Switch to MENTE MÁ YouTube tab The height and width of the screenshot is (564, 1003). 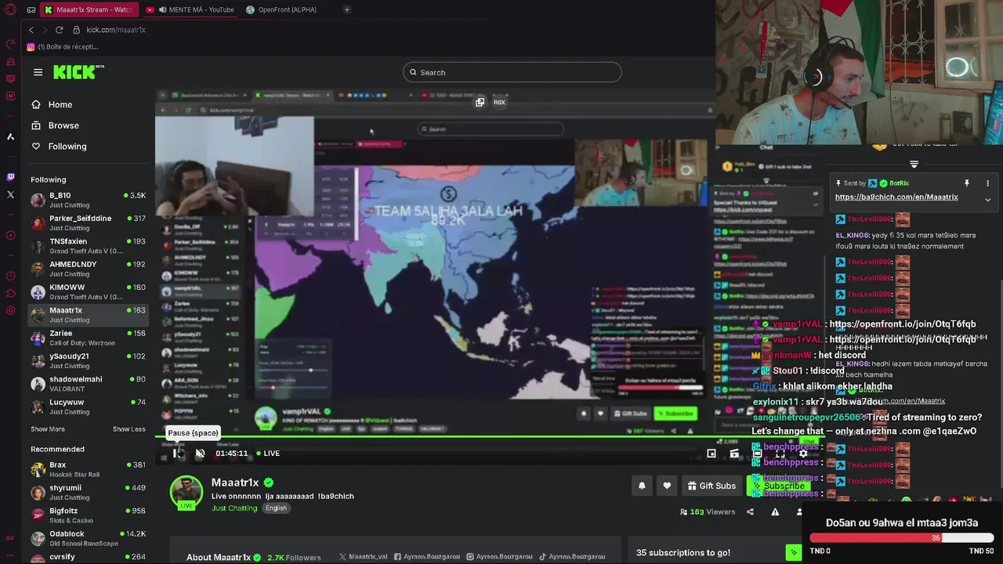pyautogui.click(x=190, y=9)
